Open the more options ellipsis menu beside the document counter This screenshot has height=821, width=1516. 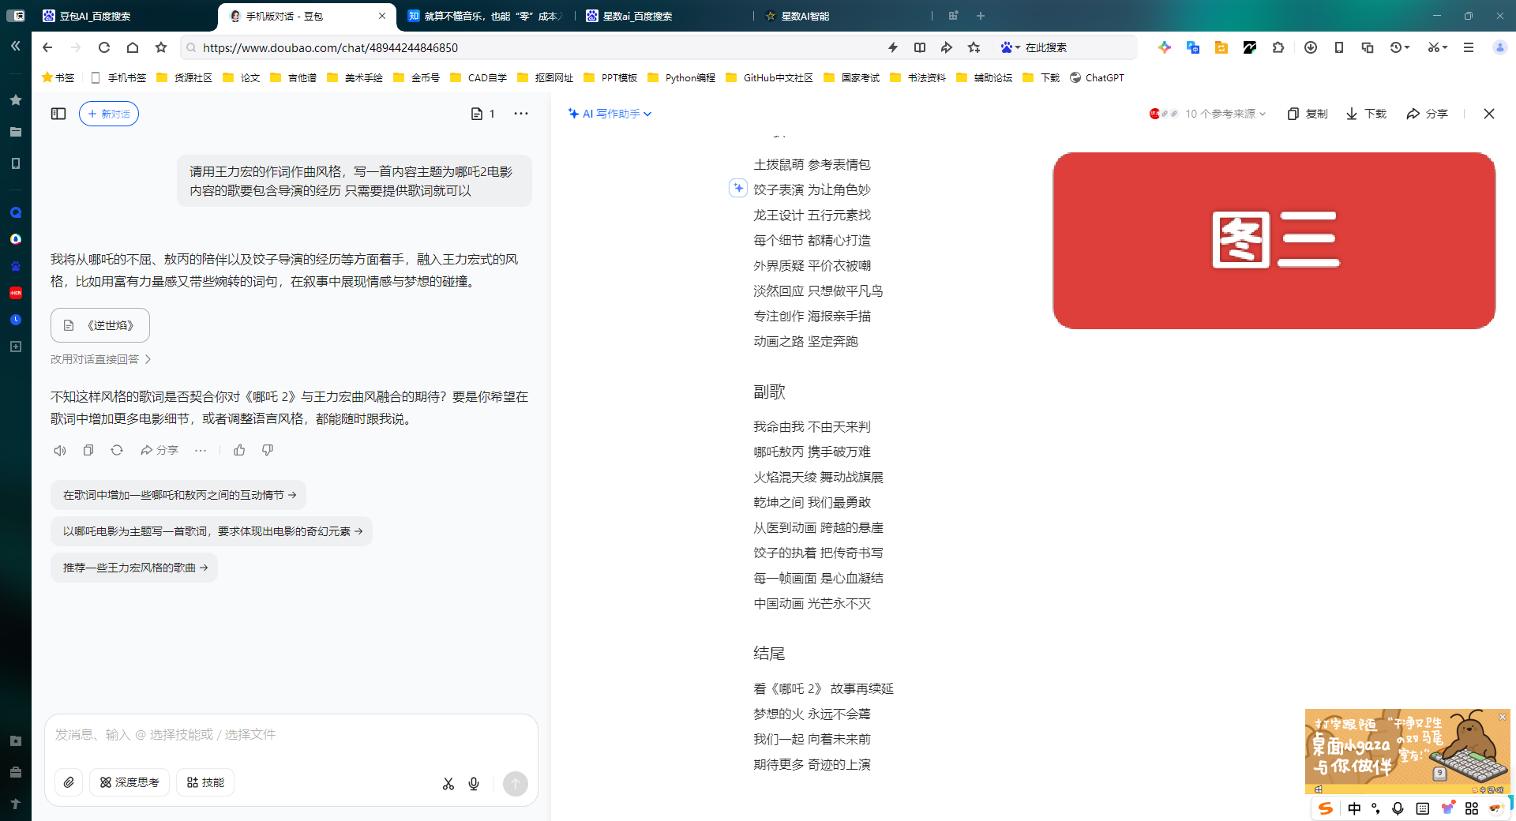[x=521, y=114]
